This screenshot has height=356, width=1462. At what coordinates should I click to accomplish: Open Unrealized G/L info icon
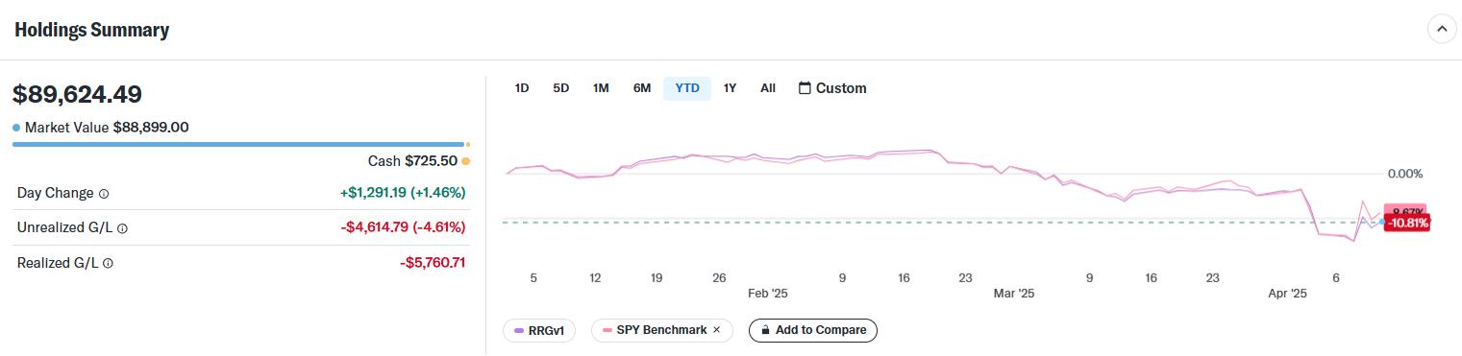tap(122, 228)
